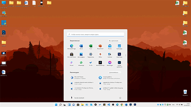Open the user account Баслан Дмитрий
This screenshot has height=107, width=191.
pos(77,98)
